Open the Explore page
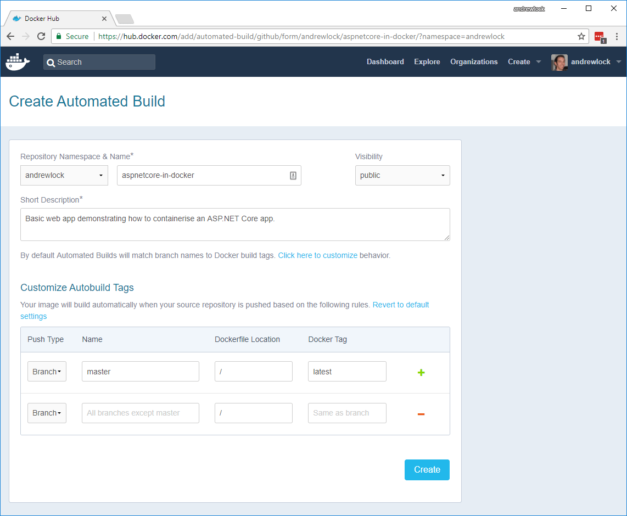This screenshot has height=516, width=627. click(427, 61)
